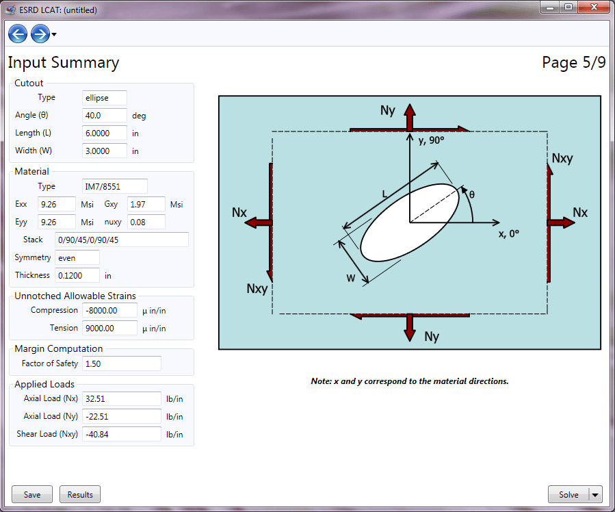Image resolution: width=615 pixels, height=512 pixels.
Task: Edit the Stack sequence field
Action: (121, 240)
